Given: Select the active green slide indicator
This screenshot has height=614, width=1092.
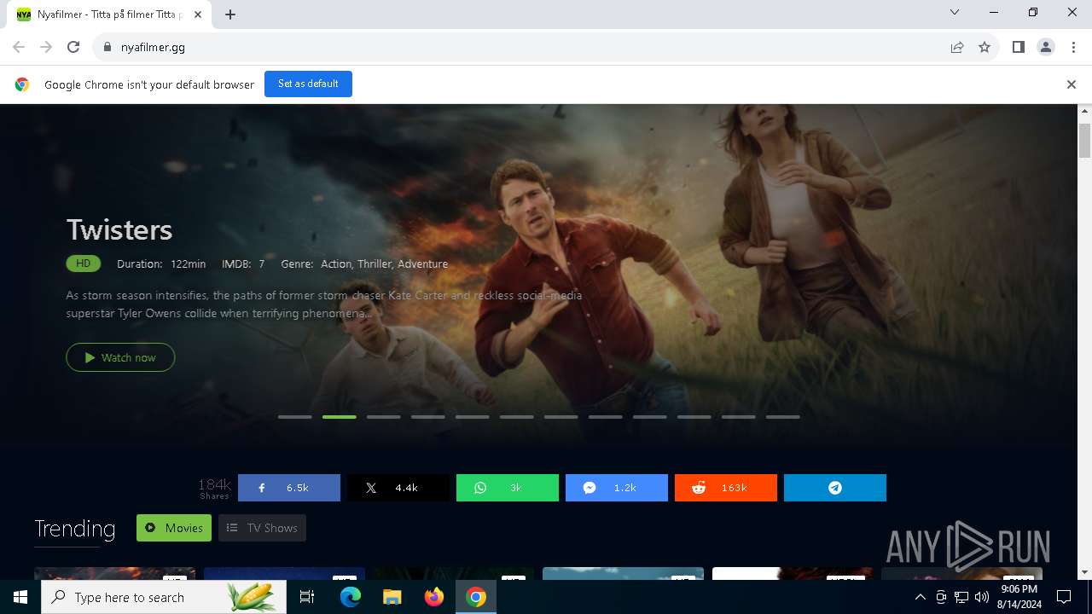Looking at the screenshot, I should 340,417.
